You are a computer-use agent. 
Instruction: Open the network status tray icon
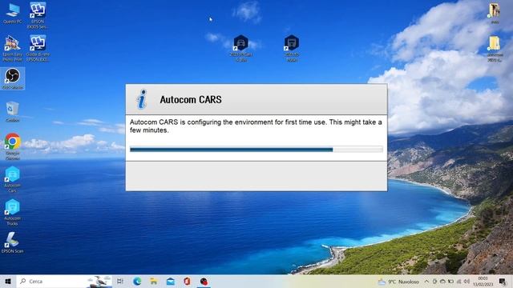(459, 281)
